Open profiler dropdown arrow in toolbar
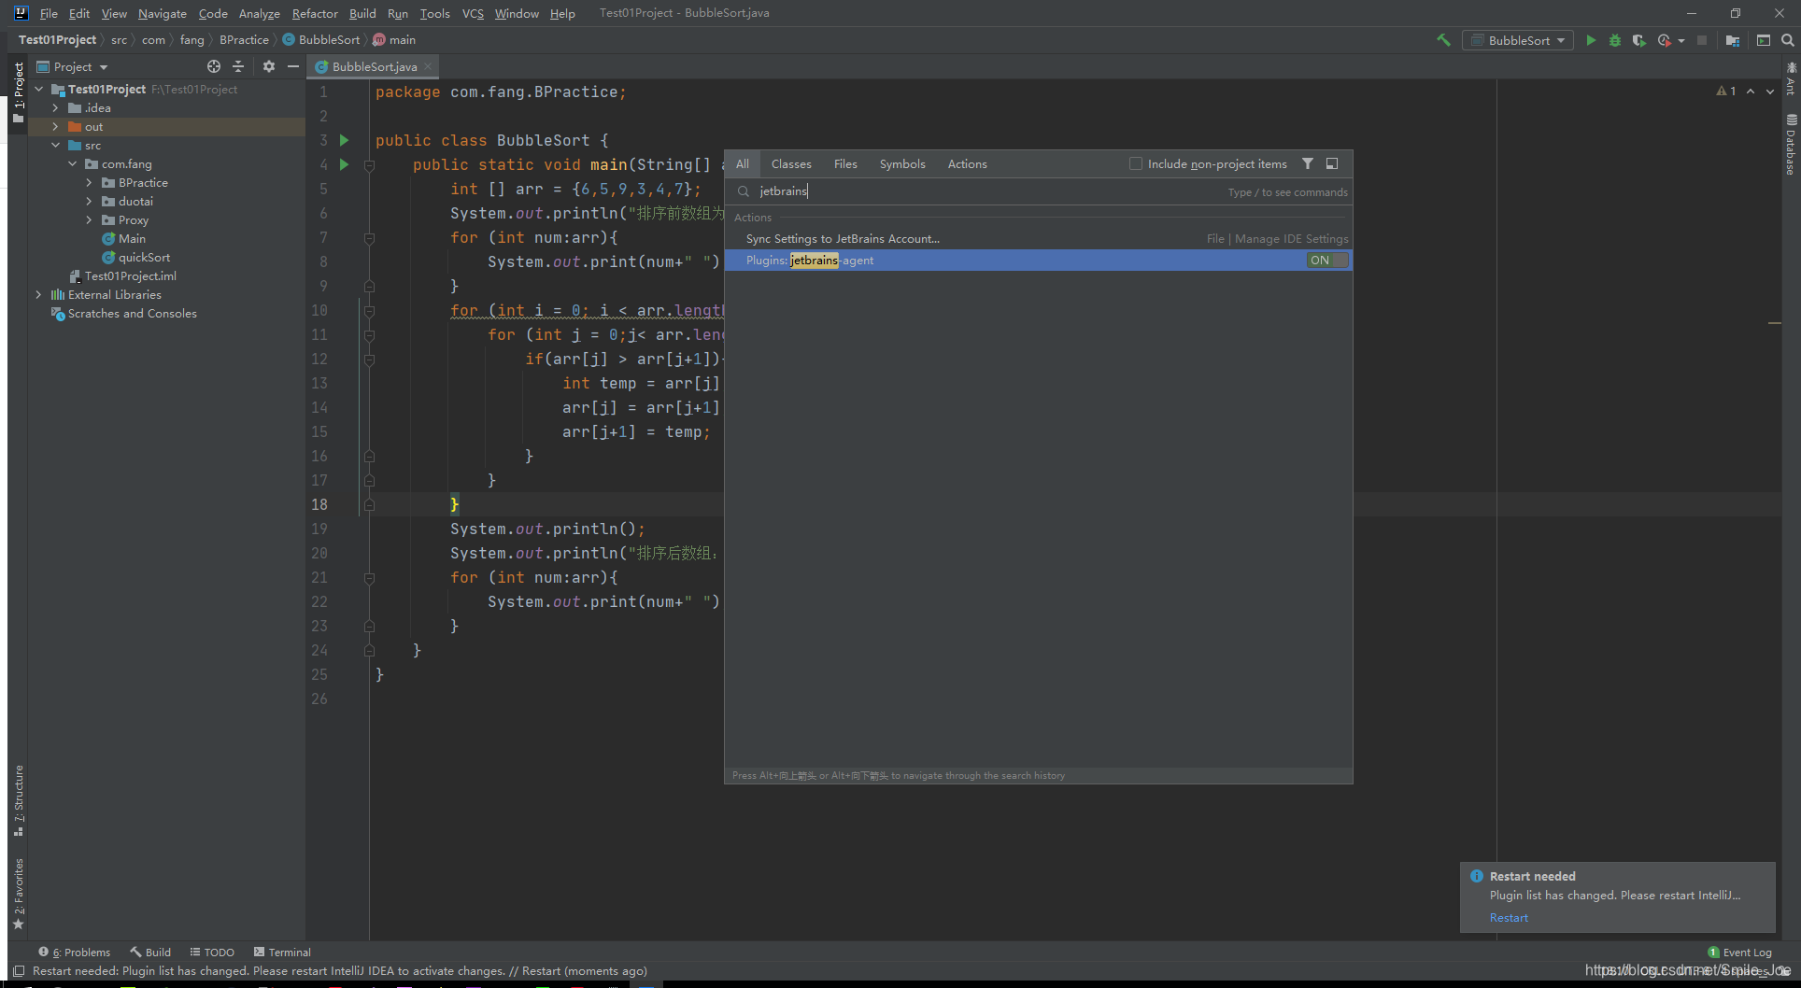The height and width of the screenshot is (988, 1801). pyautogui.click(x=1681, y=41)
